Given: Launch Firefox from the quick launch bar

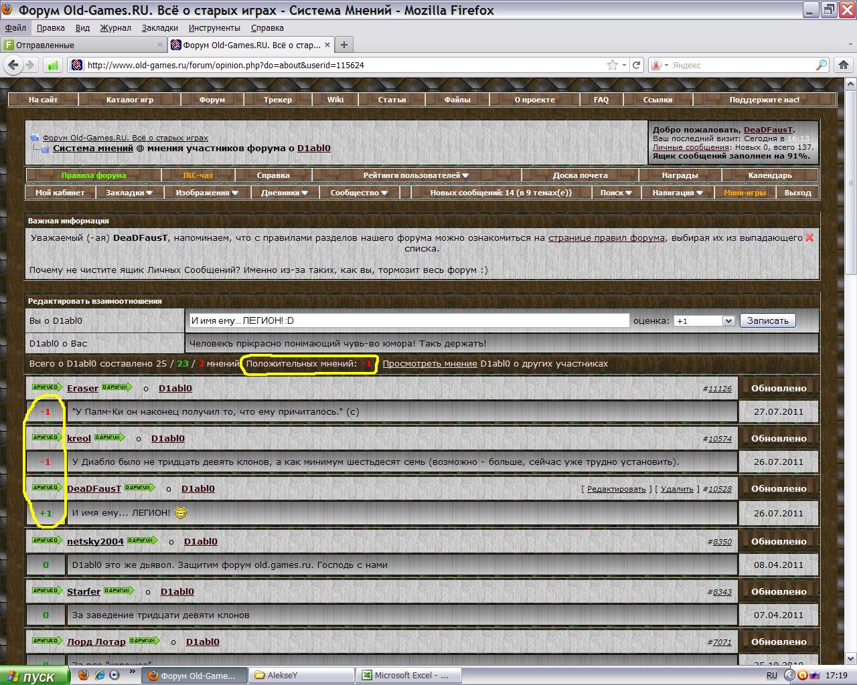Looking at the screenshot, I should (83, 675).
